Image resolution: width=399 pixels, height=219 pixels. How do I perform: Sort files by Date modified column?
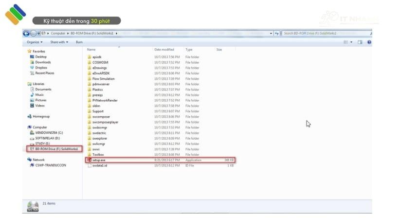[x=164, y=50]
